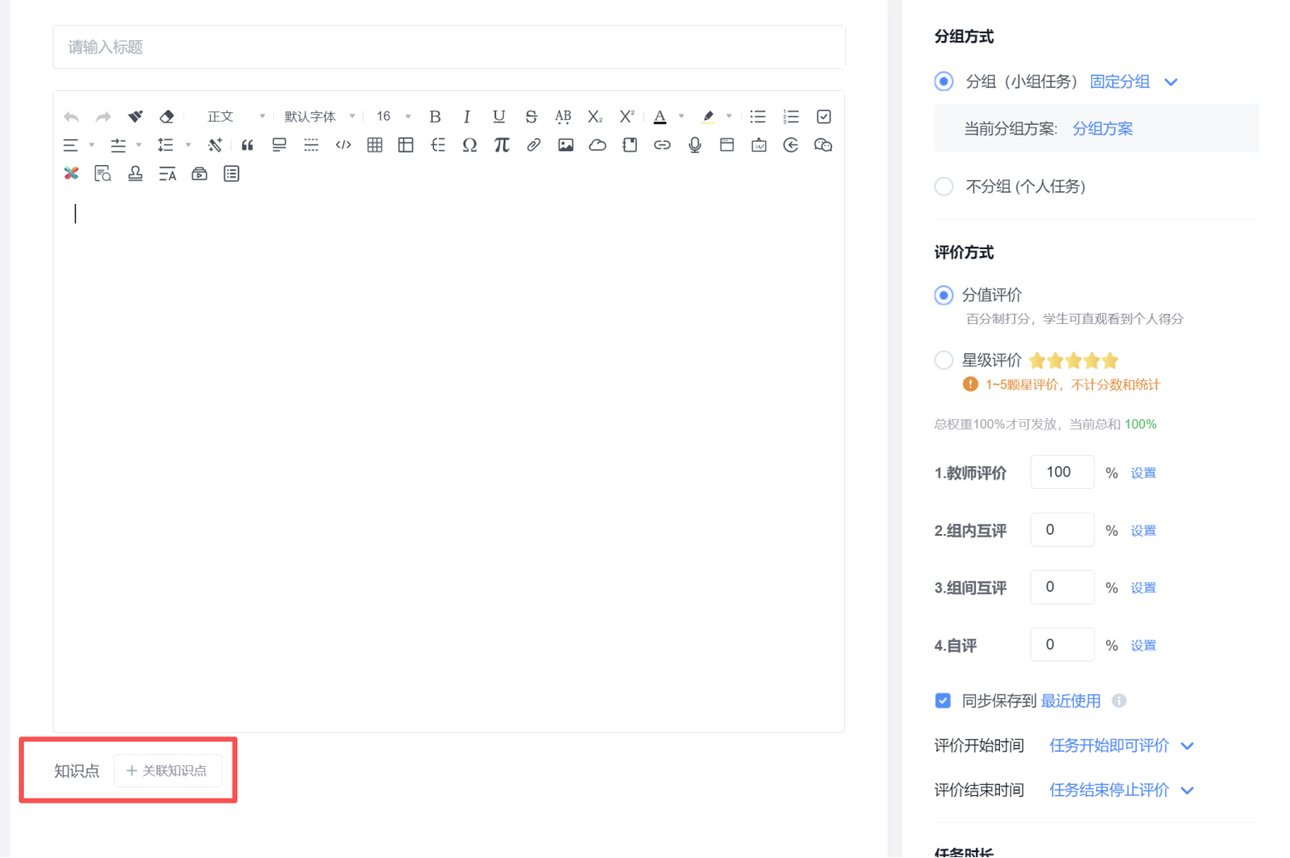Image resolution: width=1290 pixels, height=858 pixels.
Task: Open the 默认字体 font dropdown
Action: pyautogui.click(x=319, y=116)
